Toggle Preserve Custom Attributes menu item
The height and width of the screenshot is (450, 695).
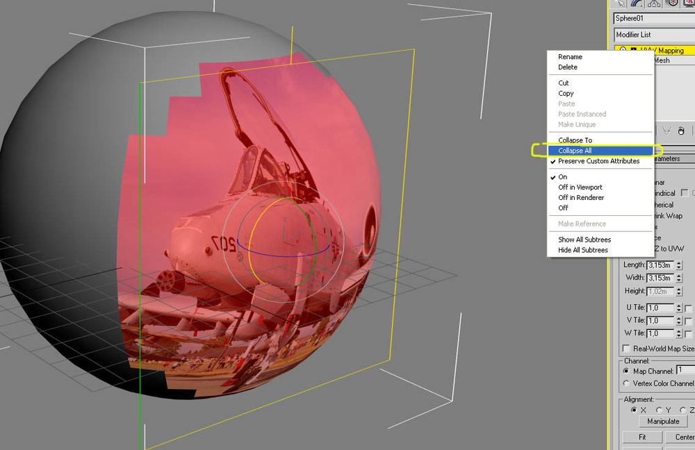[x=599, y=161]
